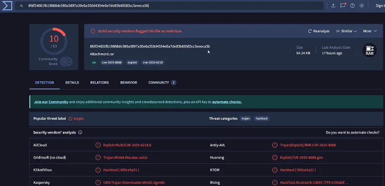Click the cve-2025-8088 tag
This screenshot has height=186, width=385.
111,62
